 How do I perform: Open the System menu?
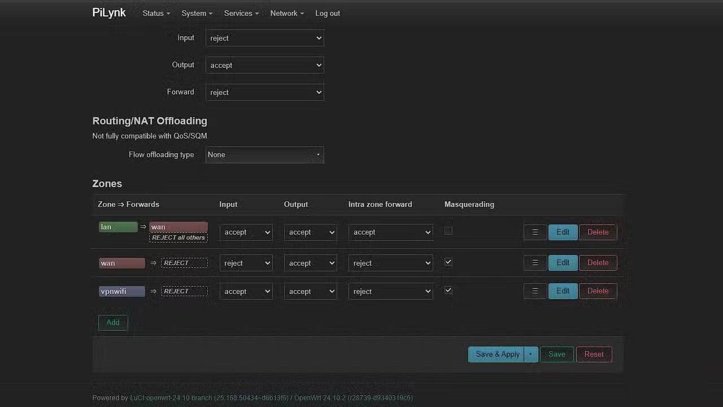point(196,13)
